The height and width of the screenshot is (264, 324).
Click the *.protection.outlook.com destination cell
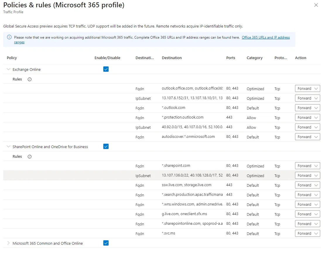coord(182,117)
